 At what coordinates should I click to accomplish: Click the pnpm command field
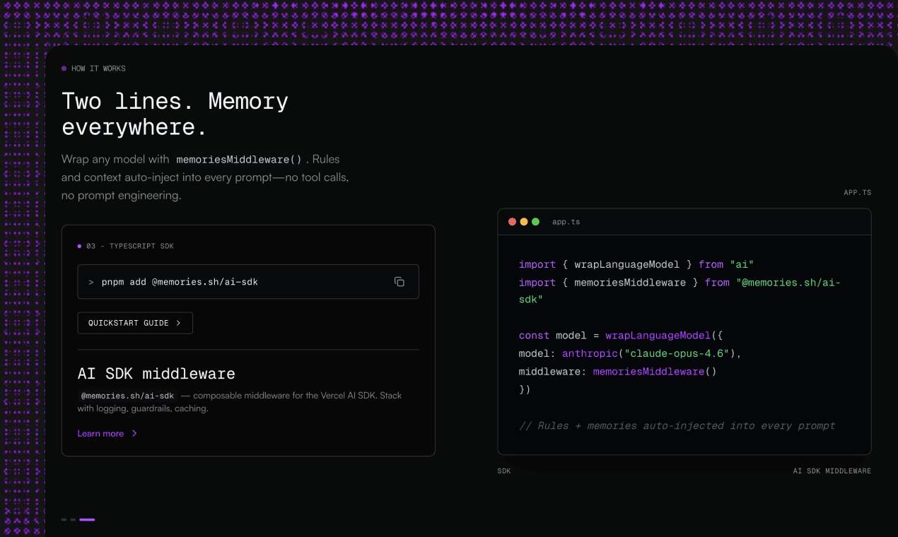point(233,281)
